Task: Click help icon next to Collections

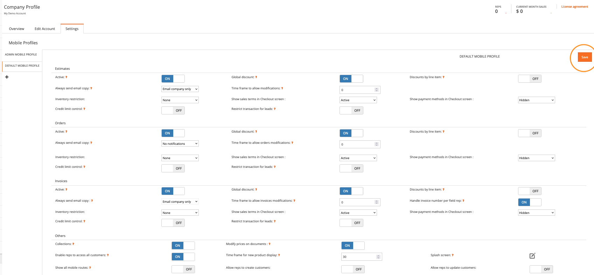Action: tap(73, 244)
